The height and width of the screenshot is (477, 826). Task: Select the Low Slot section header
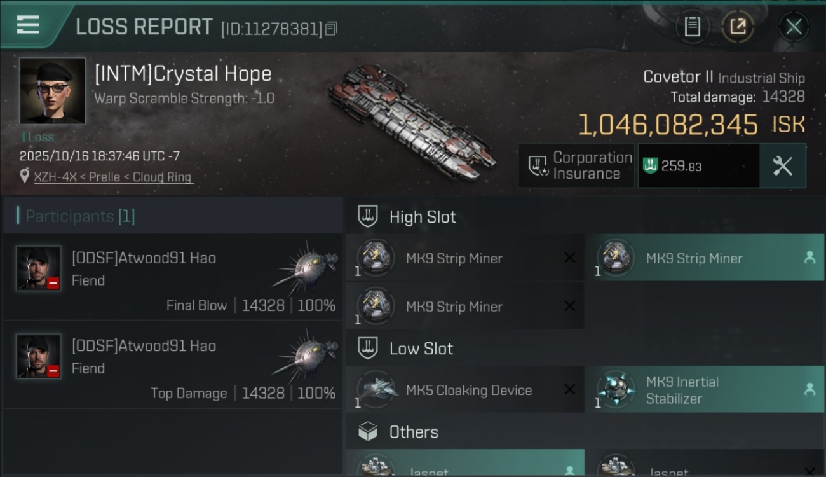(x=421, y=349)
